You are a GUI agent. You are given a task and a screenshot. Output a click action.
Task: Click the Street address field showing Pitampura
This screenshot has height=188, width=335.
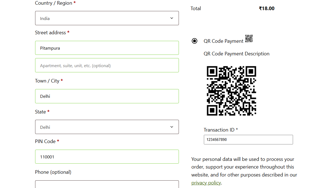tap(107, 48)
